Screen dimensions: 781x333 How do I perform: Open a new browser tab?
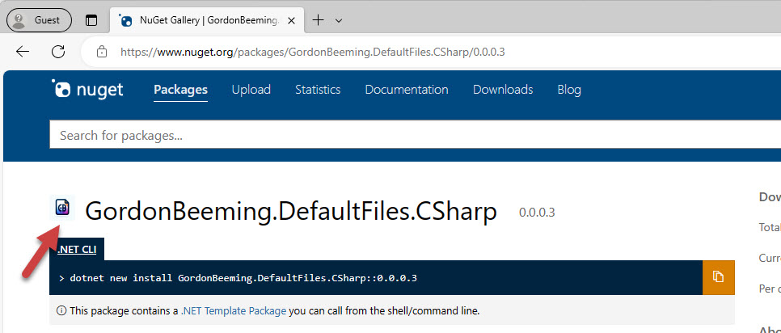pos(318,20)
